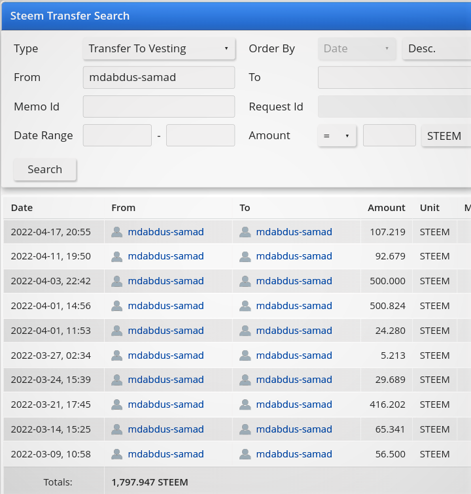This screenshot has height=494, width=471.
Task: Click the date 2022-03-14, 15:25
Action: (x=51, y=429)
